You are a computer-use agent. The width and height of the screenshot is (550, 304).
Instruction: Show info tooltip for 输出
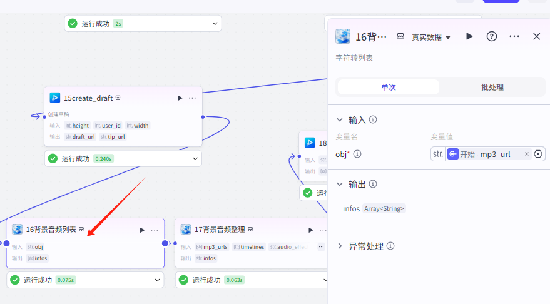coord(373,184)
